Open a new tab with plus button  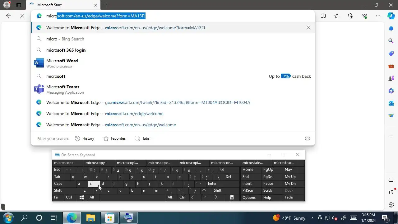click(x=106, y=5)
